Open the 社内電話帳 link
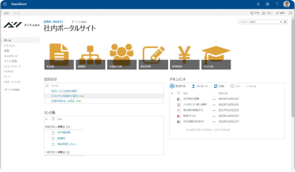The width and height of the screenshot is (295, 172). click(64, 133)
